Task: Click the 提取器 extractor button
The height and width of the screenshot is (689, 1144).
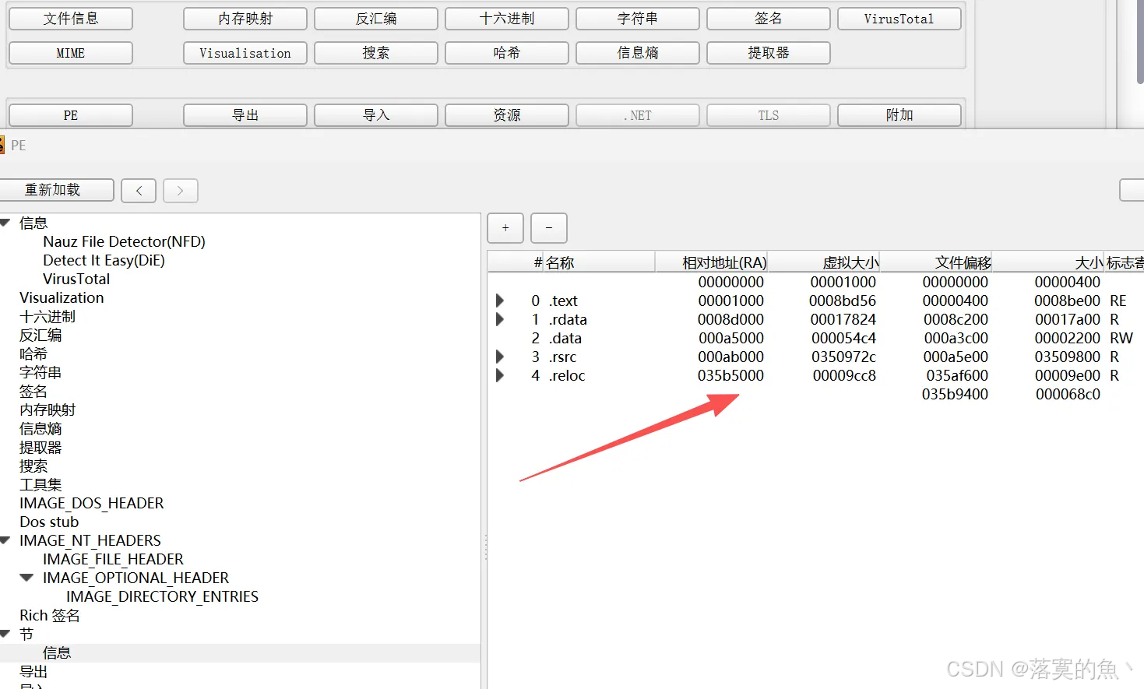Action: point(769,53)
